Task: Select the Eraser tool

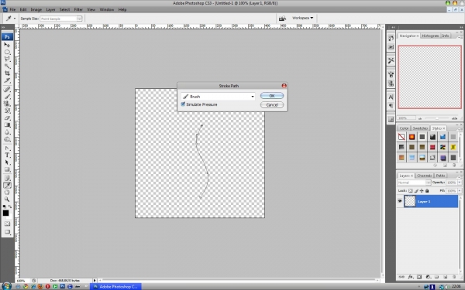Action: (x=7, y=118)
